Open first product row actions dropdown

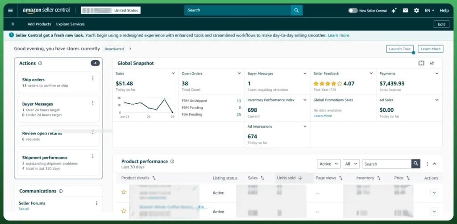pyautogui.click(x=434, y=192)
